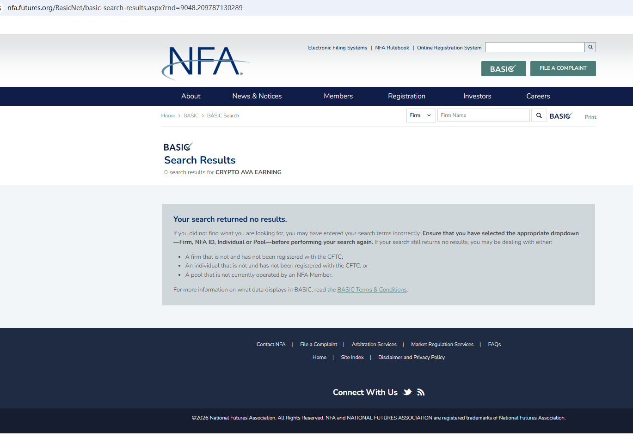Open Market Regulation Services footer link
The width and height of the screenshot is (633, 444).
pyautogui.click(x=442, y=345)
